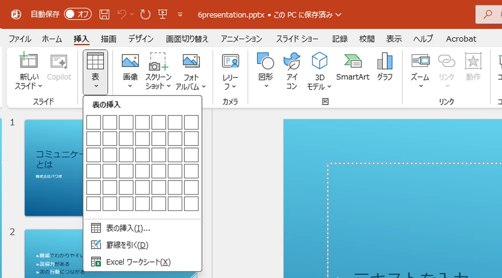Open the 校閲 tab
Image resolution: width=502 pixels, height=278 pixels.
(367, 39)
